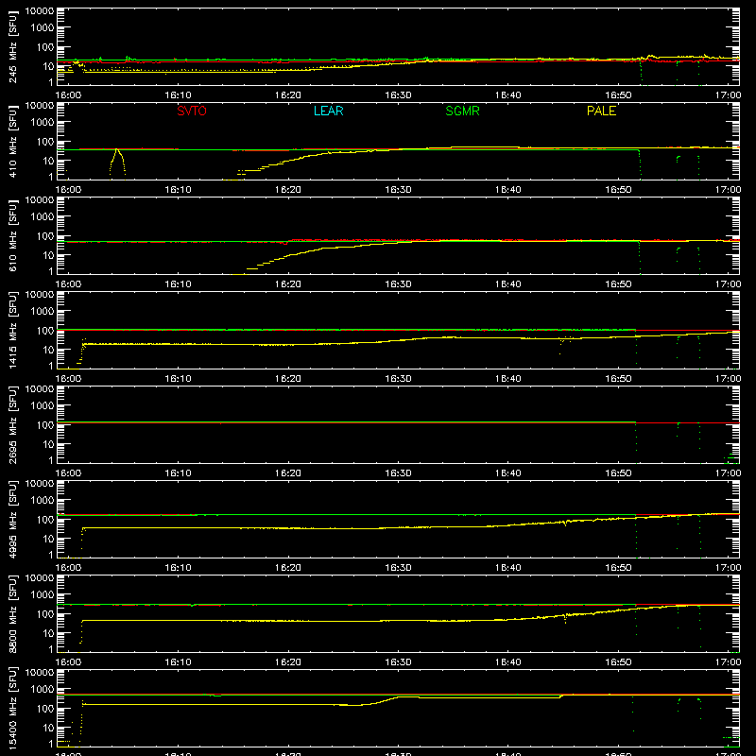Click the 10000 y-axis label of the 15400 MHz panel

(40, 673)
